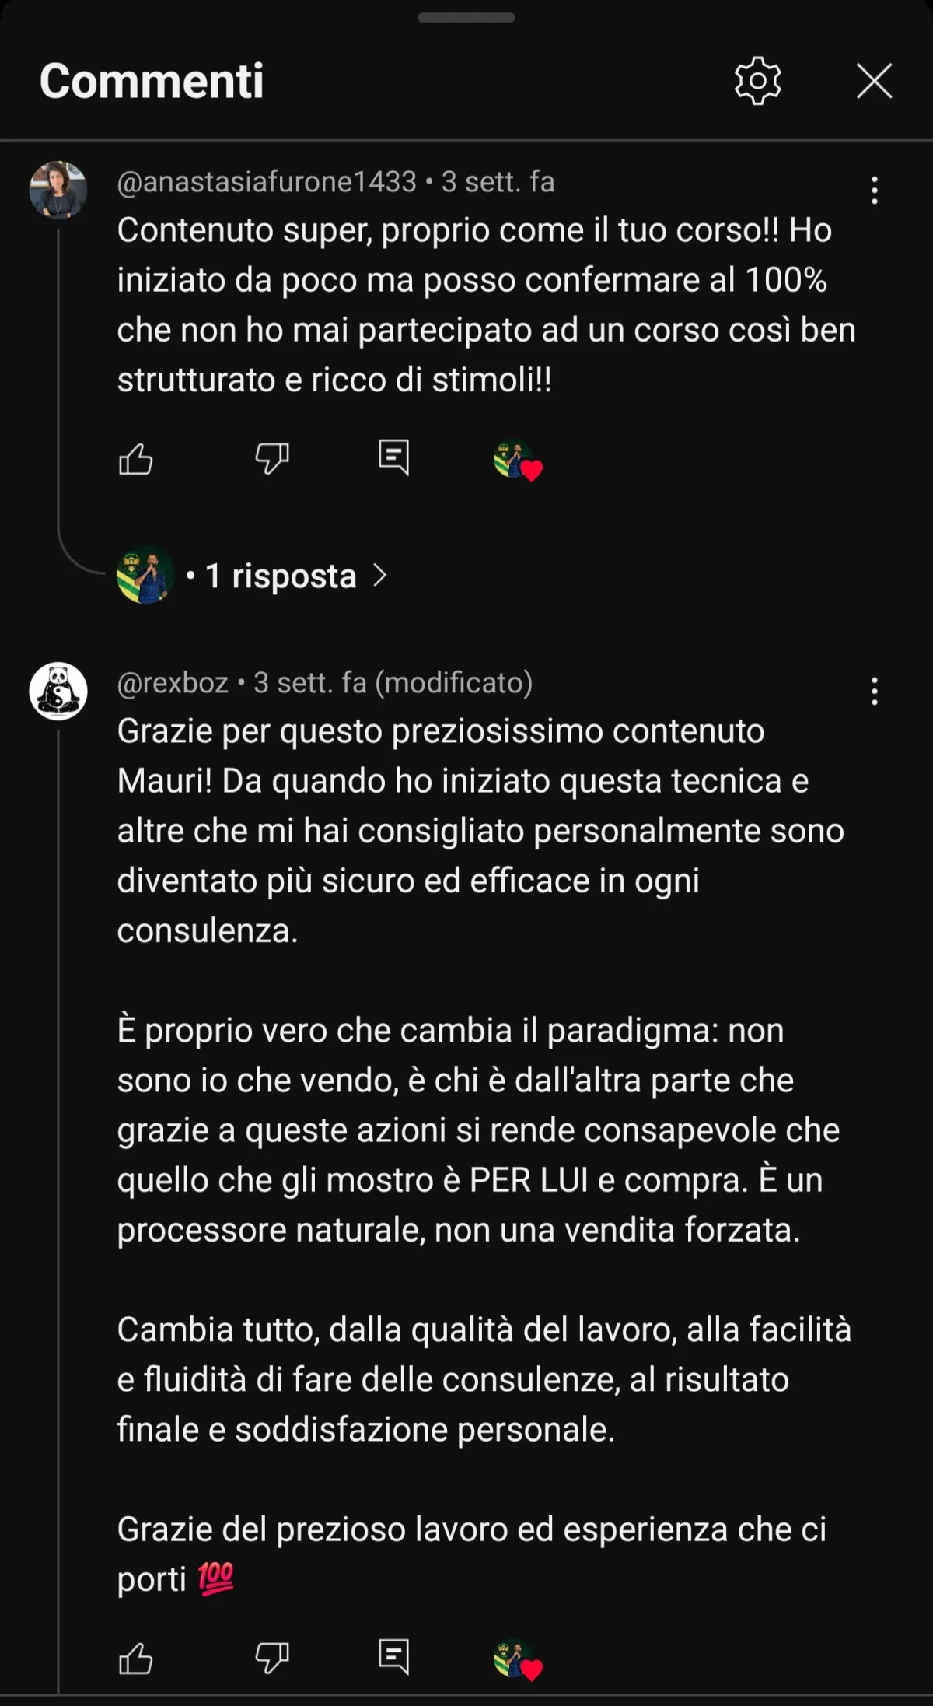This screenshot has width=933, height=1706.
Task: Reply to rexboz's comment
Action: pos(393,1656)
